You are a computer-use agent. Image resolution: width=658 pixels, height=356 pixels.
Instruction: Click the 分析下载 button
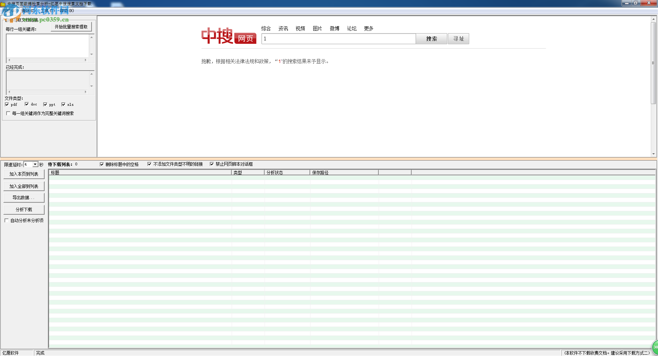pyautogui.click(x=24, y=209)
